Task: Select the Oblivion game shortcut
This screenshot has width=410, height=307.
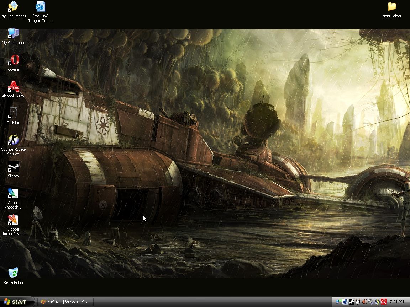Action: [x=13, y=116]
